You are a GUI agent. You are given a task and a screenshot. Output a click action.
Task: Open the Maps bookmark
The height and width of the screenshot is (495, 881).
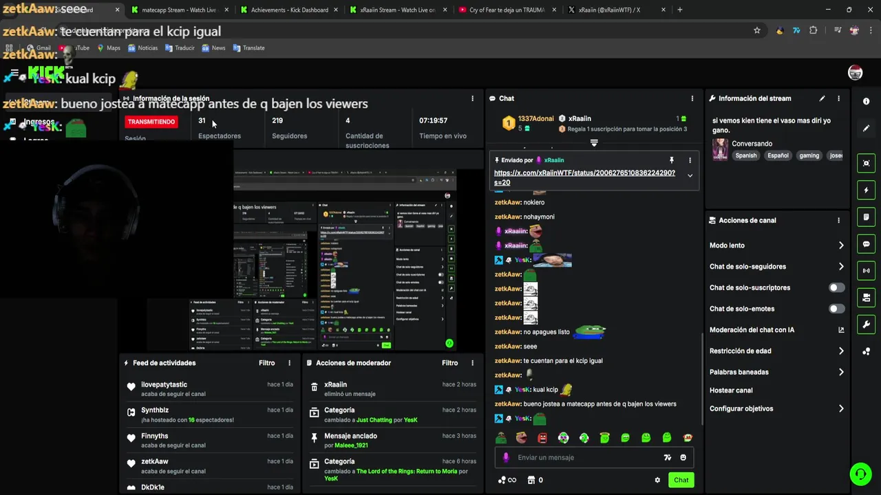coord(109,48)
